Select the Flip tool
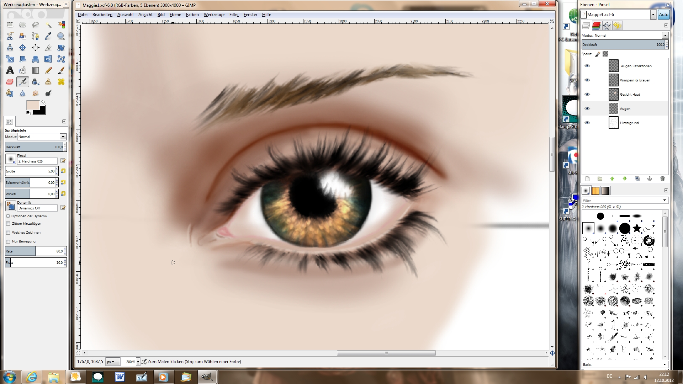Image resolution: width=683 pixels, height=384 pixels. click(48, 59)
